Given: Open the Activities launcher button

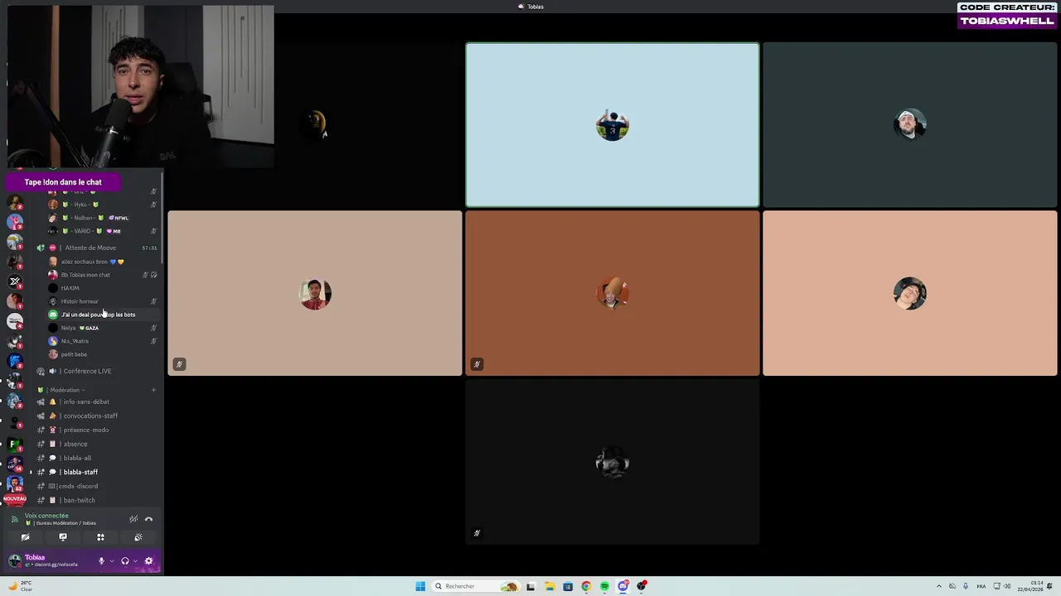Looking at the screenshot, I should (x=100, y=537).
